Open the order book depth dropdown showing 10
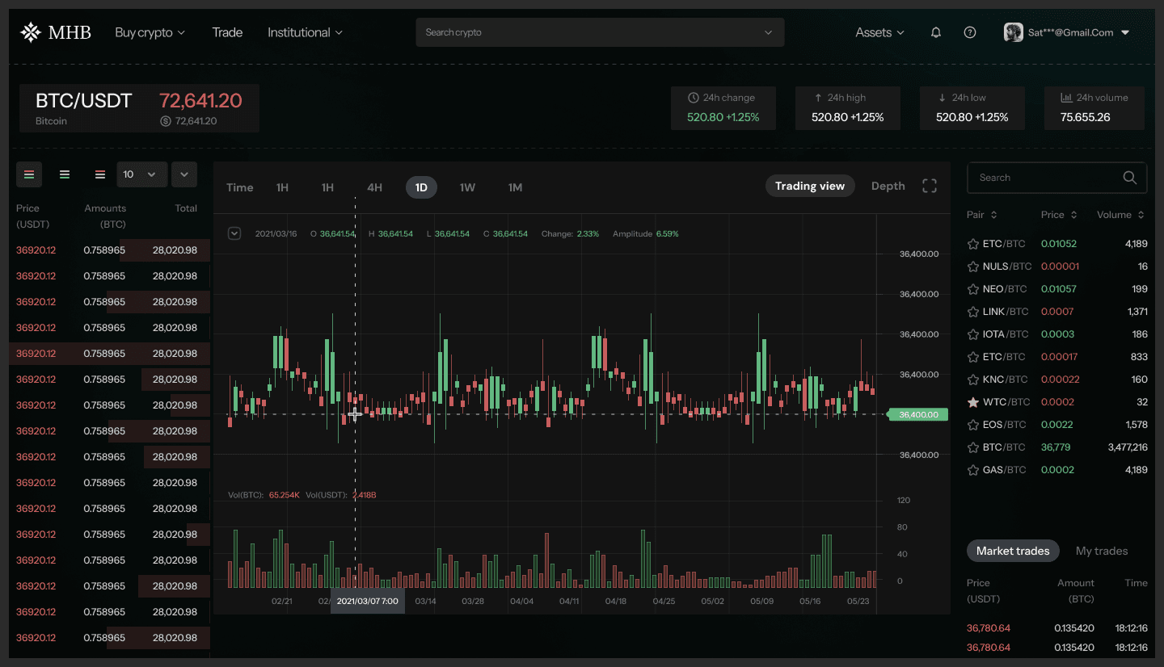Image resolution: width=1164 pixels, height=667 pixels. pyautogui.click(x=141, y=174)
